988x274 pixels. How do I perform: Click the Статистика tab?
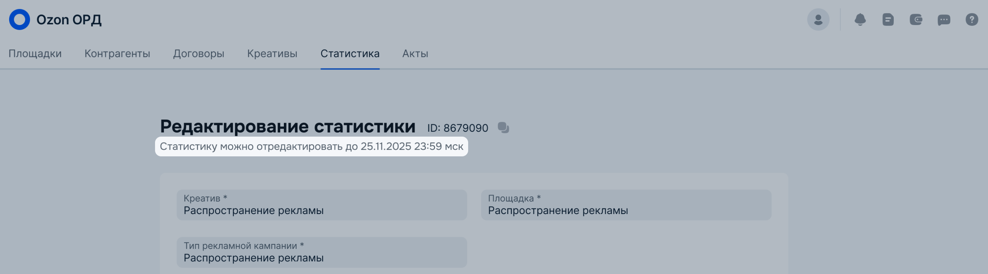(x=350, y=54)
